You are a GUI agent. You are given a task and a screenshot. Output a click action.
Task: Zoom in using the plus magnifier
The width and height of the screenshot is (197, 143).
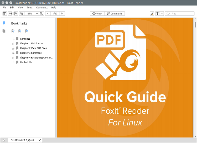click(x=41, y=13)
